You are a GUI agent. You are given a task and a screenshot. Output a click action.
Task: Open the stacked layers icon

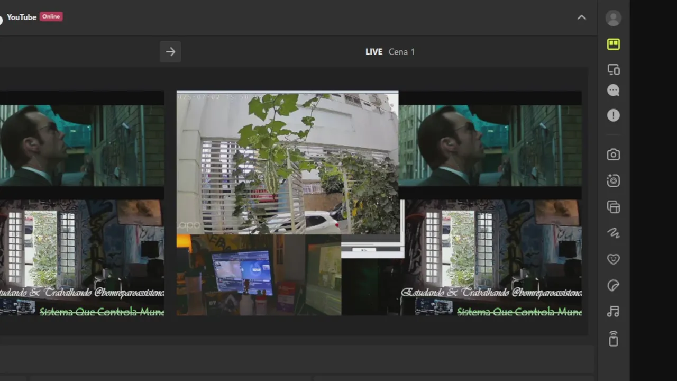[x=613, y=207]
